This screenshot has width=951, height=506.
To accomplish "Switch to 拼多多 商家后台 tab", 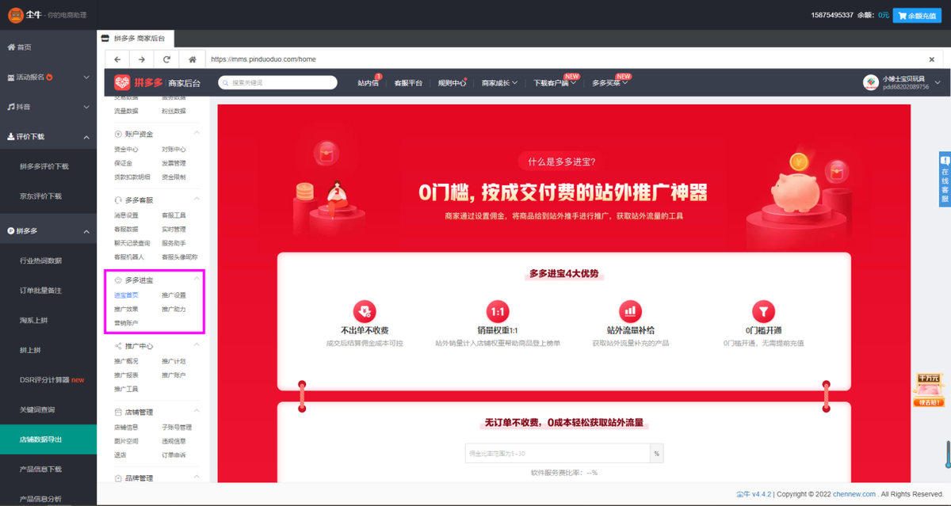I will (x=136, y=38).
